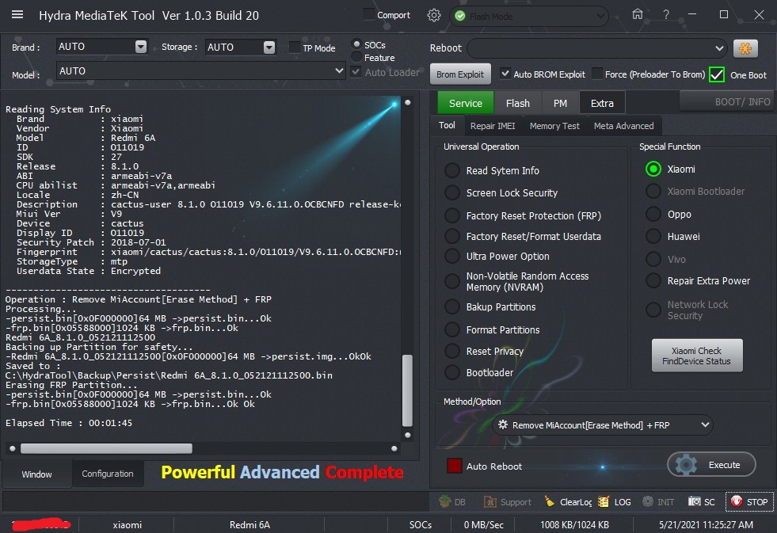Viewport: 777px width, 533px height.
Task: Take screenshot with SC camera icon
Action: [x=695, y=501]
